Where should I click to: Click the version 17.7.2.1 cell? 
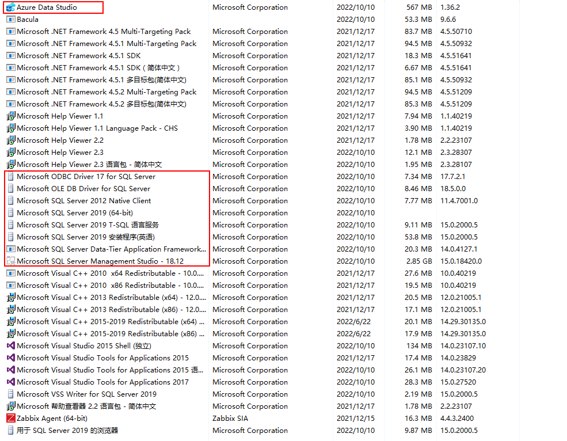[x=452, y=177]
